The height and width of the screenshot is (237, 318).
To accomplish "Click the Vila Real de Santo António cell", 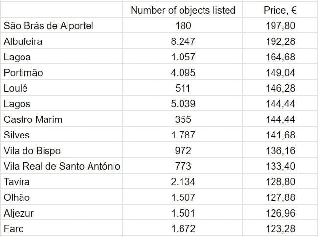I will coord(62,166).
